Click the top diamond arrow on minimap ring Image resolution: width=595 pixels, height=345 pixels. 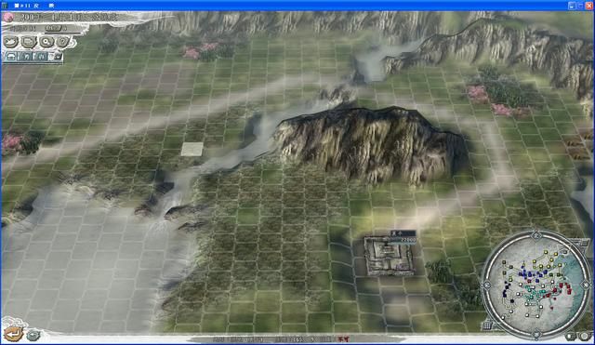click(535, 235)
